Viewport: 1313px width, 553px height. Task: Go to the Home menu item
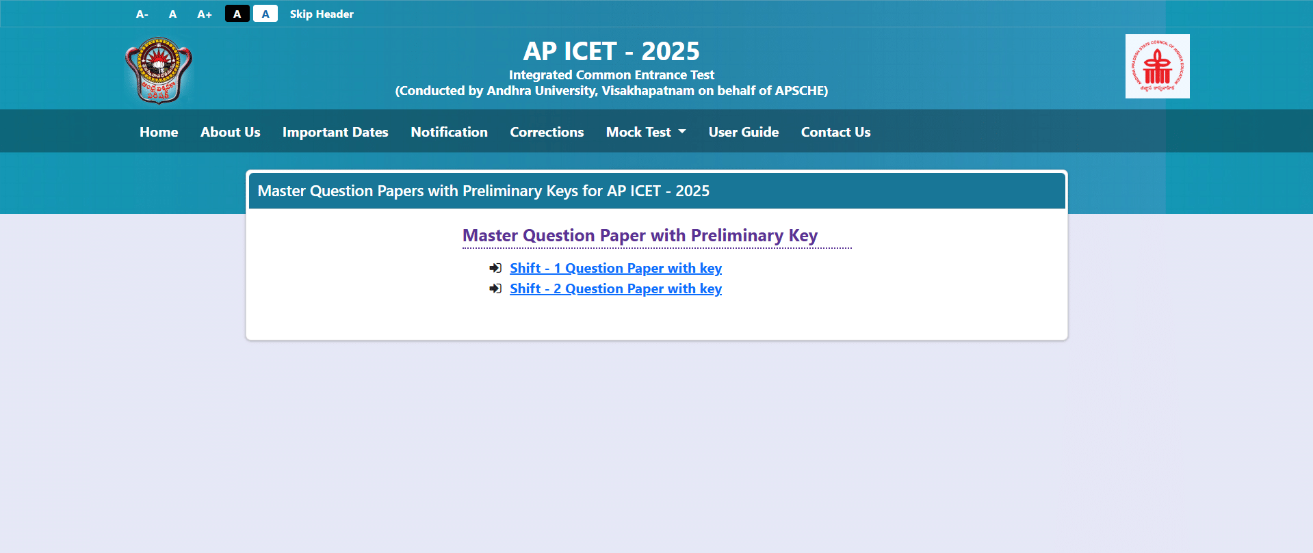(159, 132)
